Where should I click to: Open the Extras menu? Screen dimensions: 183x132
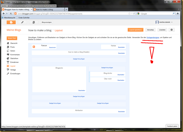click(x=48, y=6)
